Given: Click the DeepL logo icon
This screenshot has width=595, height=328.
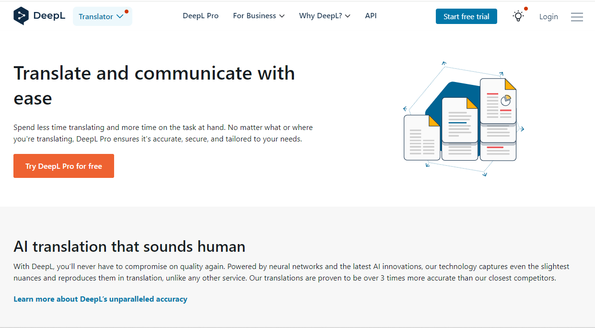Looking at the screenshot, I should [21, 16].
